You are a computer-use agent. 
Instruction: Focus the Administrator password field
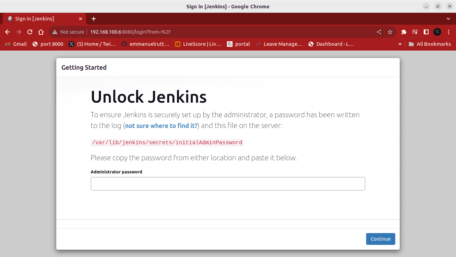click(228, 184)
